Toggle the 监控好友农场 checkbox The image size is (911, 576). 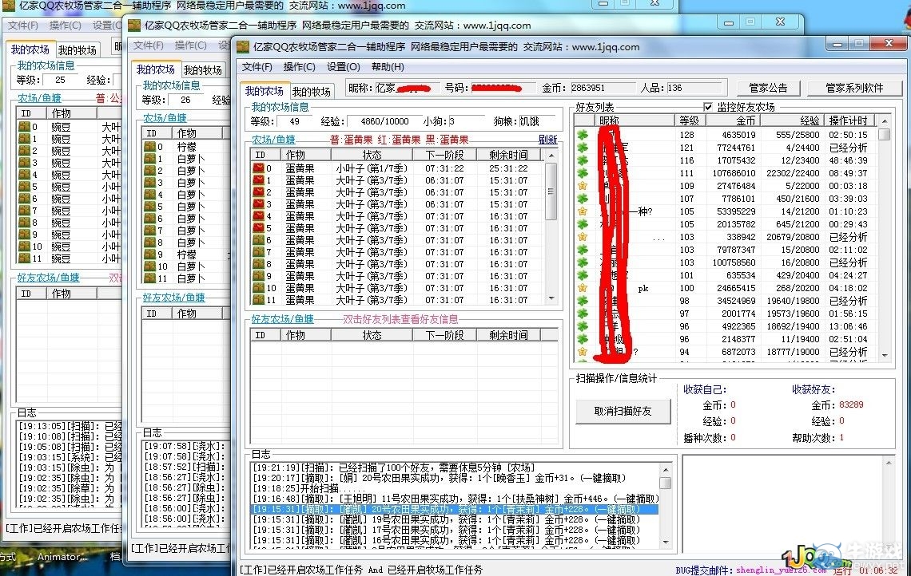pos(708,107)
